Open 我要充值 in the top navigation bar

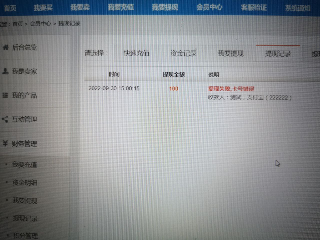(121, 7)
